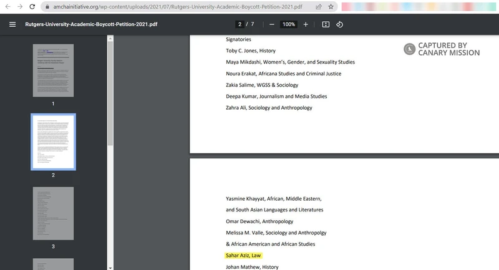Click 'Johan Mathew, History' line
This screenshot has width=499, height=270.
click(x=252, y=267)
